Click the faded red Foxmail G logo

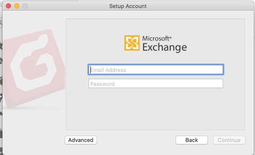[x=34, y=68]
